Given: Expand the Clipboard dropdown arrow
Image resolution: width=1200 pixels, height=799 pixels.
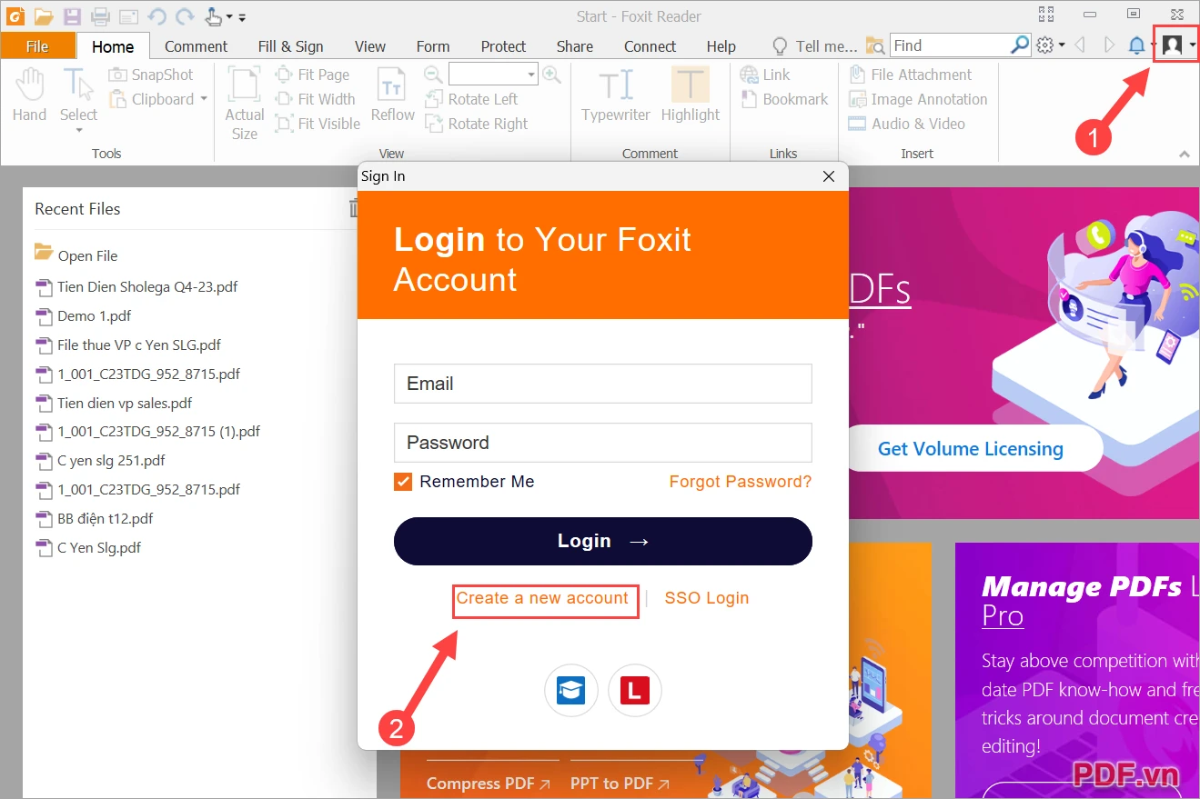Looking at the screenshot, I should point(204,99).
